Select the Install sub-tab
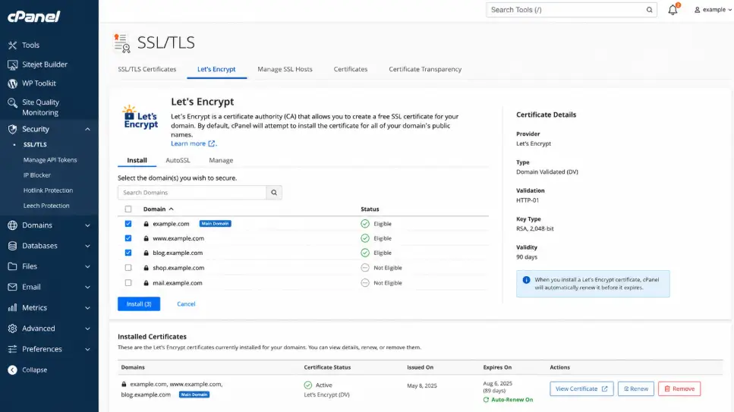 (137, 160)
